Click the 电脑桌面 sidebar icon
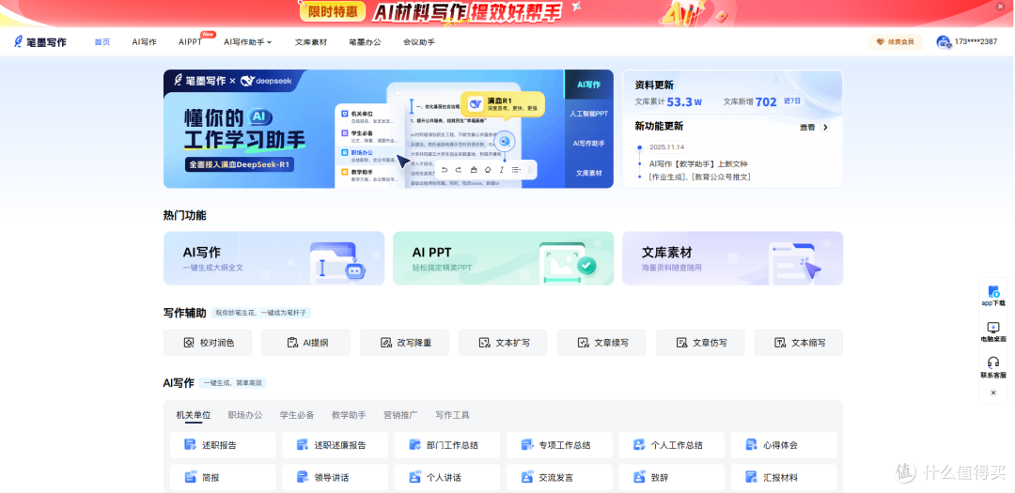 pyautogui.click(x=993, y=328)
